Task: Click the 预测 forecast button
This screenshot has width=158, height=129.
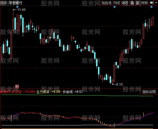Action: [x=144, y=3]
